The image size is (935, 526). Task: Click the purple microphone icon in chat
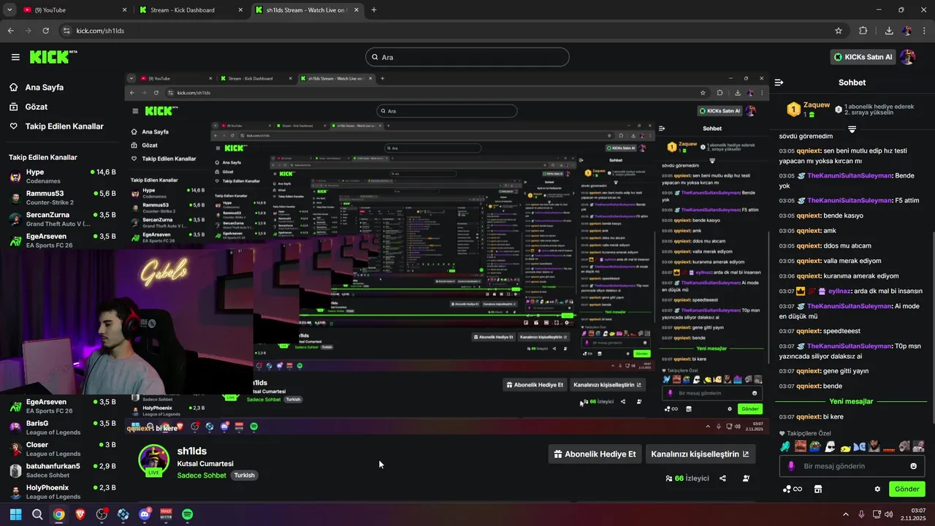[791, 466]
